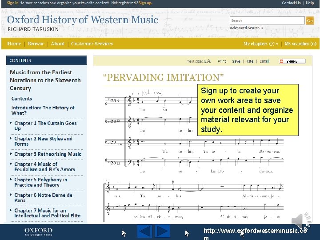Expand the Chapter 5 triangle
320x240 pixels.
[11, 179]
